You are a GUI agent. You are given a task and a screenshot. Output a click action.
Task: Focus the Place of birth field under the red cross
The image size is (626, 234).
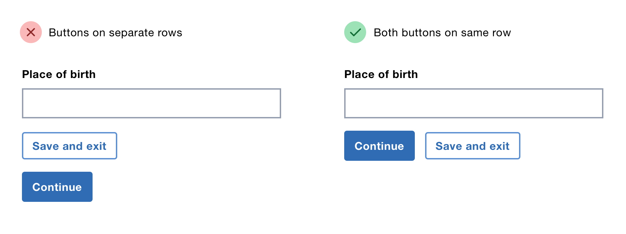151,103
